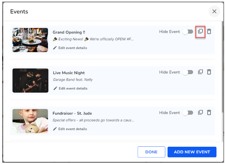Duplicate the Grand Opening event

pos(200,31)
